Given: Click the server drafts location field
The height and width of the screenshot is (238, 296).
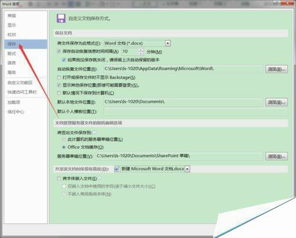Looking at the screenshot, I should coord(179,156).
